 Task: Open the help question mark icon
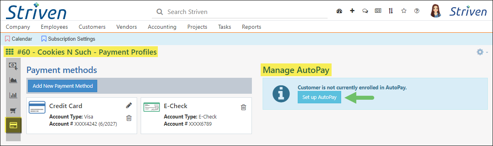417,11
